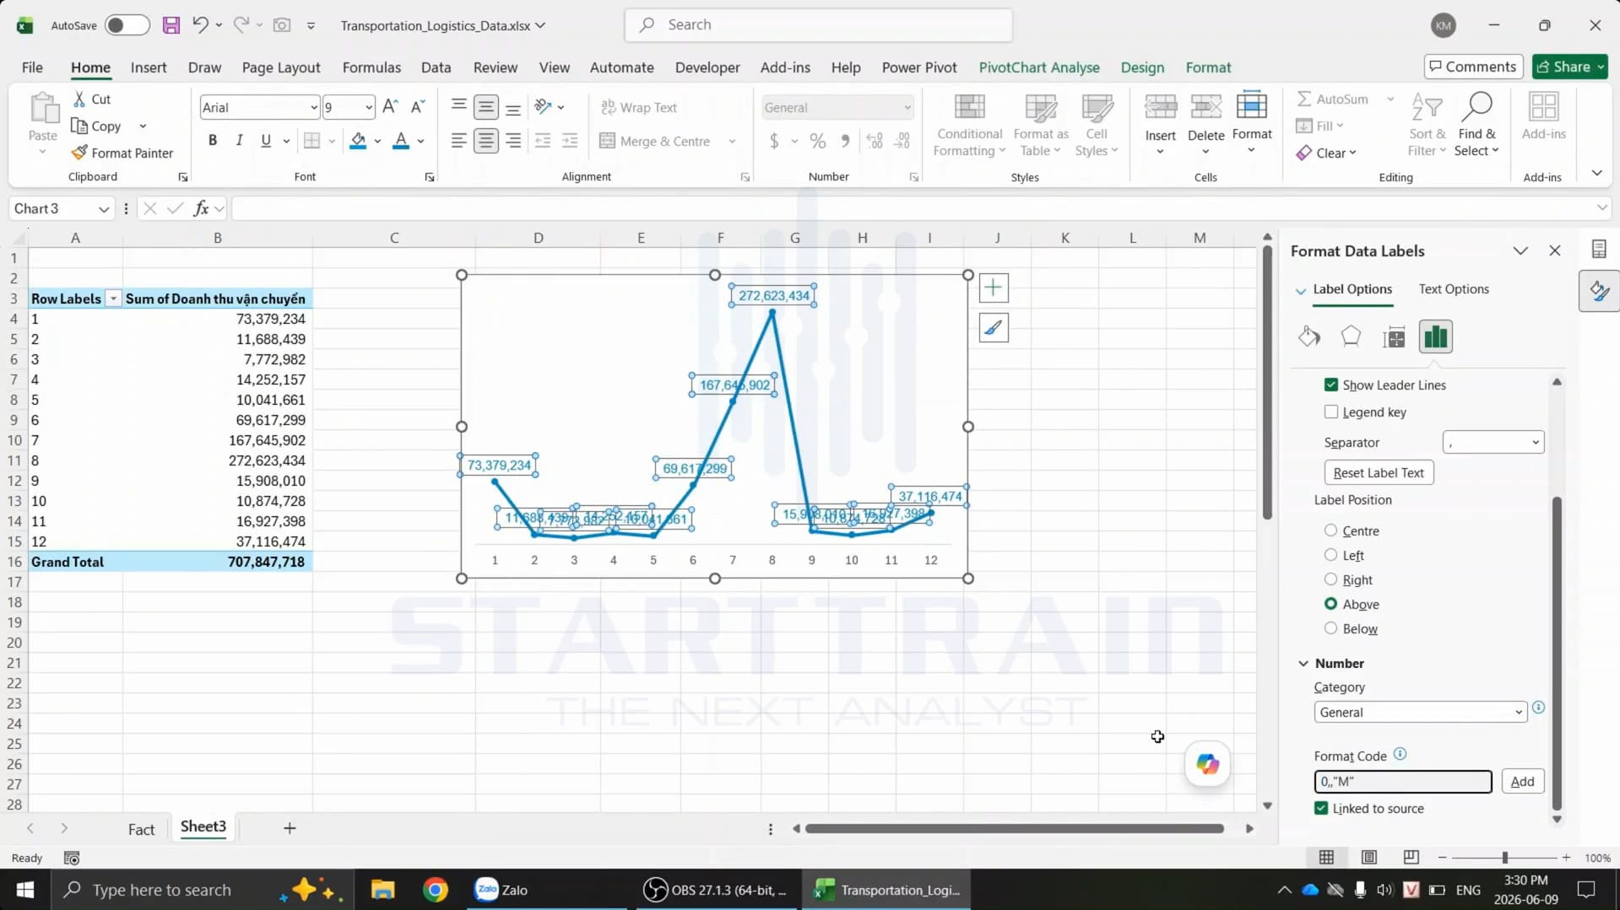Switch to Page Break Preview view
Viewport: 1620px width, 910px height.
pyautogui.click(x=1411, y=858)
